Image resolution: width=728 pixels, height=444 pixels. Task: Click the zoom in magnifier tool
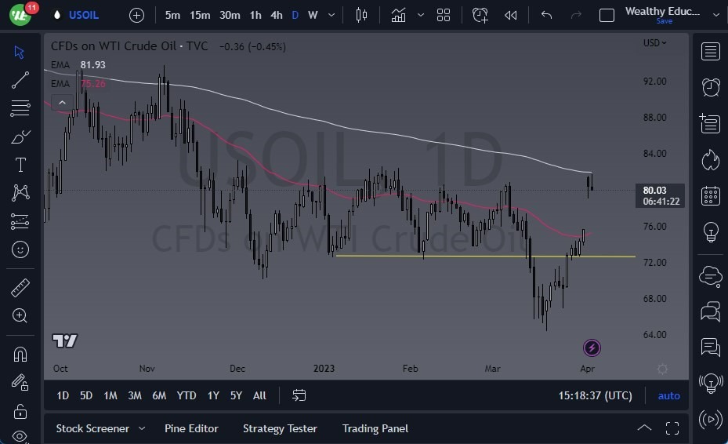[20, 315]
